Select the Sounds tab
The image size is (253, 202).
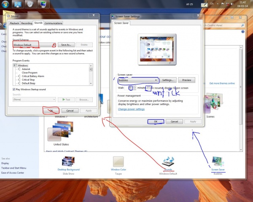[38, 23]
